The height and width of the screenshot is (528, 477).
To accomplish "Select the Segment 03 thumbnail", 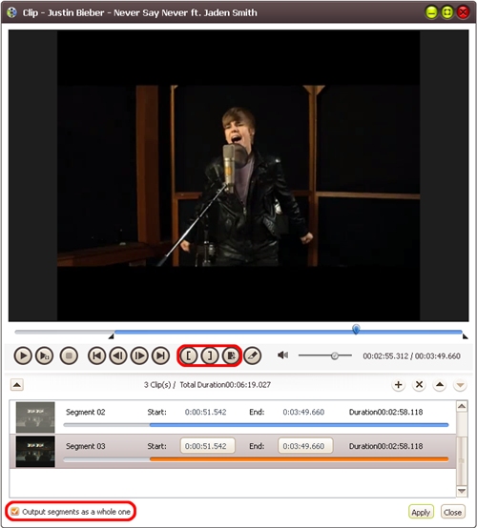I will pyautogui.click(x=35, y=451).
